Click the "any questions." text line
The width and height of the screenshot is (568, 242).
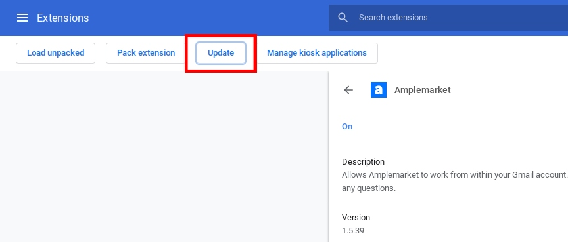[368, 188]
